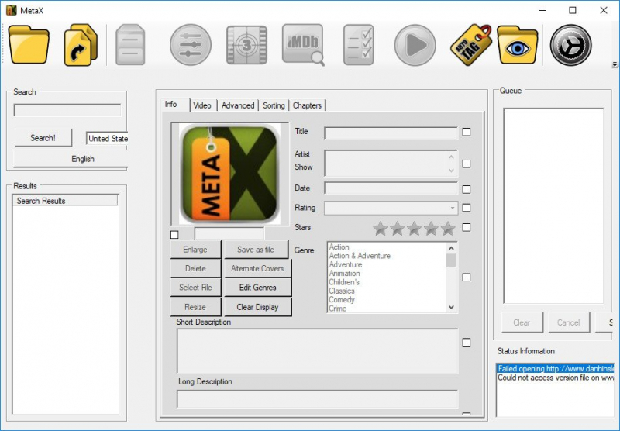Screen dimensions: 620x431
Task: Expand the Rating dropdown
Action: [453, 208]
